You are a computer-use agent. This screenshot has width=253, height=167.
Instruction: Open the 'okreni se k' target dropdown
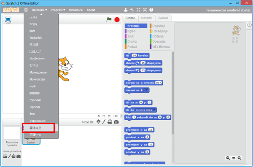pyautogui.click(x=146, y=90)
